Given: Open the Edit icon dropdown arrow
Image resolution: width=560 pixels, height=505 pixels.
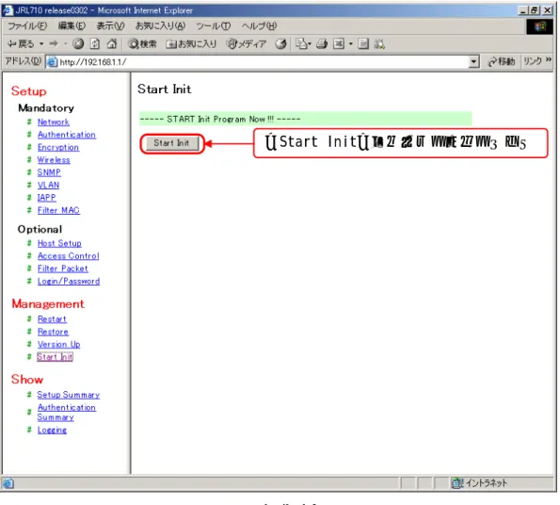Looking at the screenshot, I should click(351, 44).
